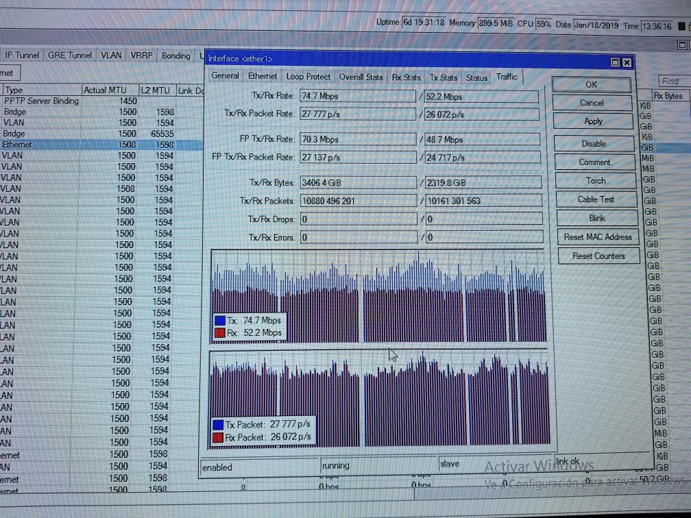Sort by the Type column header
The height and width of the screenshot is (518, 691).
[41, 90]
